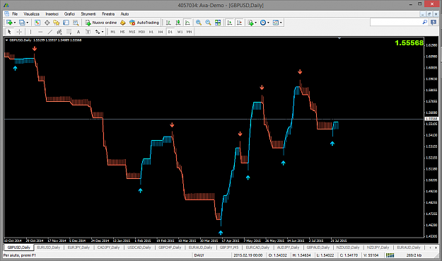Image resolution: width=442 pixels, height=261 pixels.
Task: Select the cursor arrow tool
Action: click(9, 32)
